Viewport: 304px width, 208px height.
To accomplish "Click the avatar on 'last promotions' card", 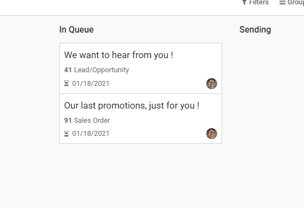I will pyautogui.click(x=212, y=134).
